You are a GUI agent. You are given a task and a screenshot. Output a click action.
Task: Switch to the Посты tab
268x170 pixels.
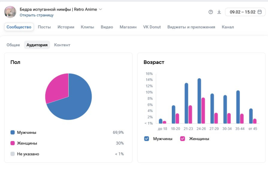(45, 27)
